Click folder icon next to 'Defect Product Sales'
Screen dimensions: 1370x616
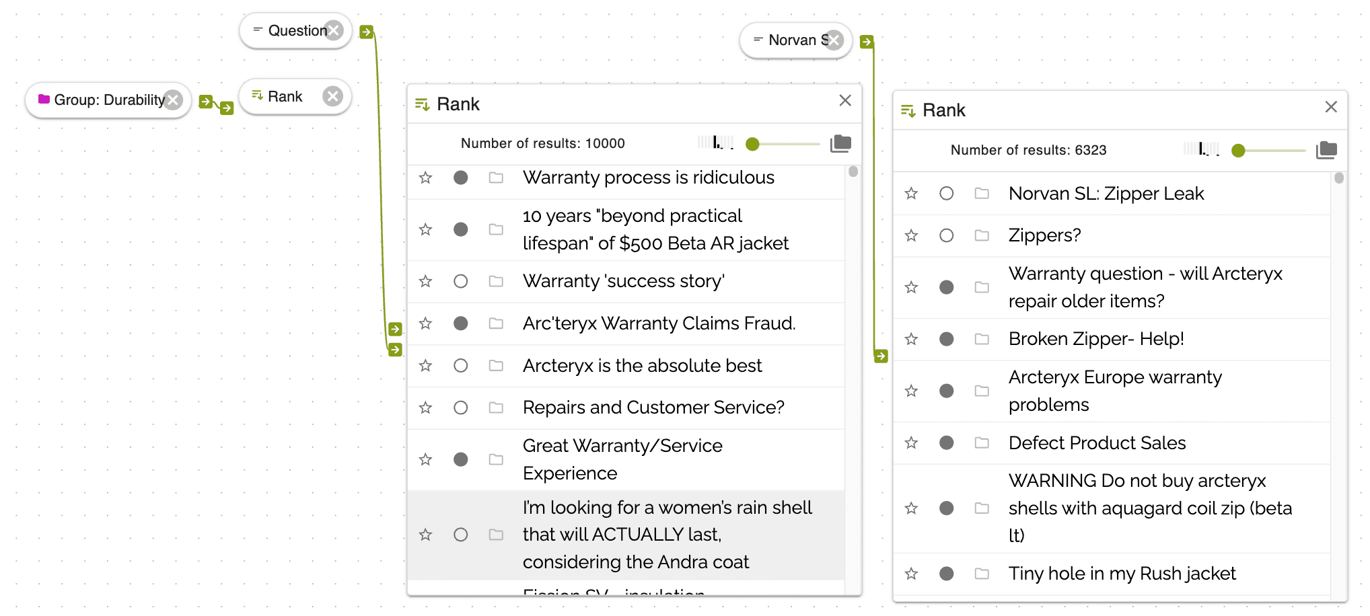coord(982,442)
